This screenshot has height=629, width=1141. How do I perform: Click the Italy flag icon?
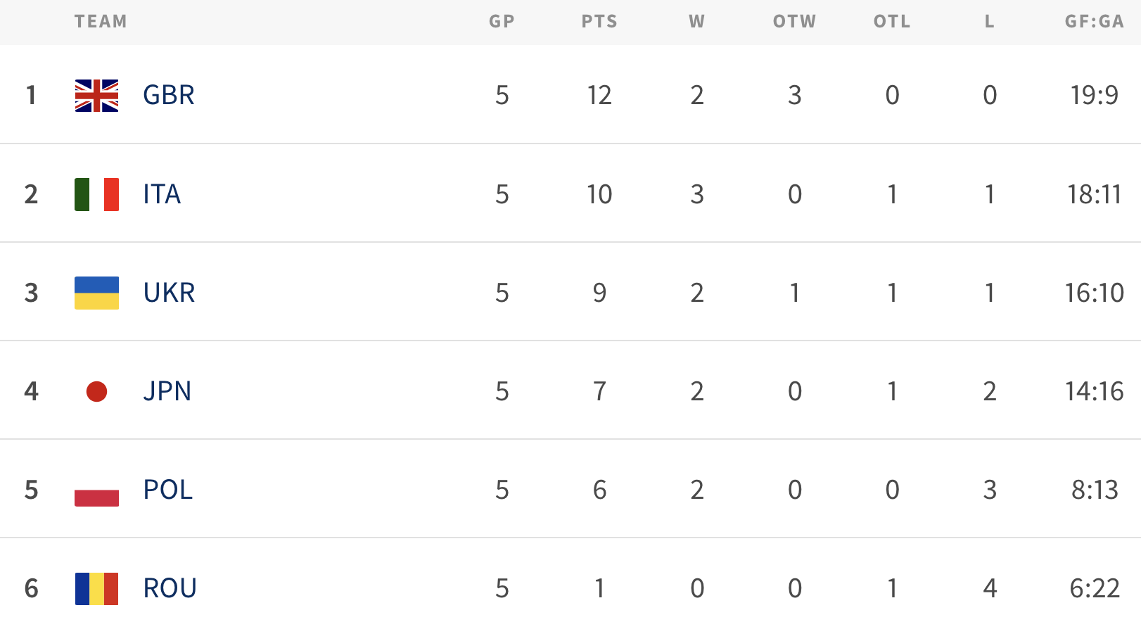[x=96, y=194]
